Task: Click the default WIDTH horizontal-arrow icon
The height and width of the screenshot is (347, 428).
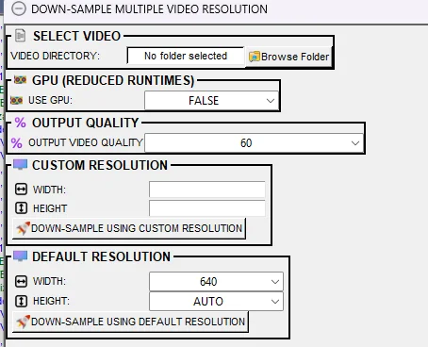Action: 21,281
